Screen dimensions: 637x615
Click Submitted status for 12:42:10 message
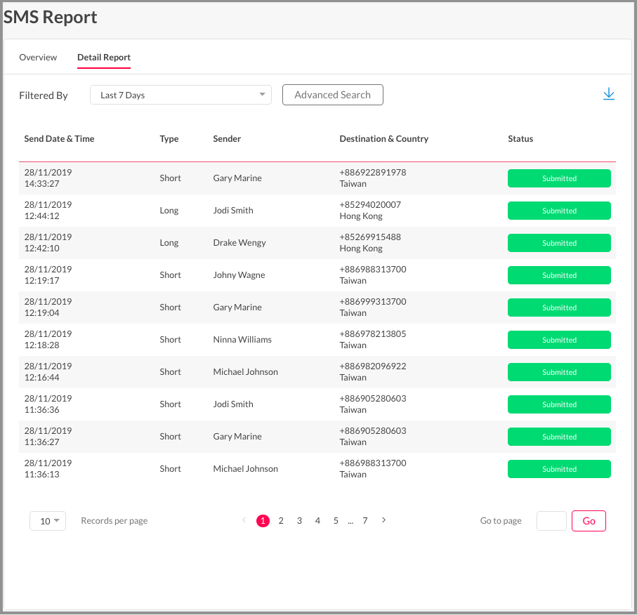point(559,243)
